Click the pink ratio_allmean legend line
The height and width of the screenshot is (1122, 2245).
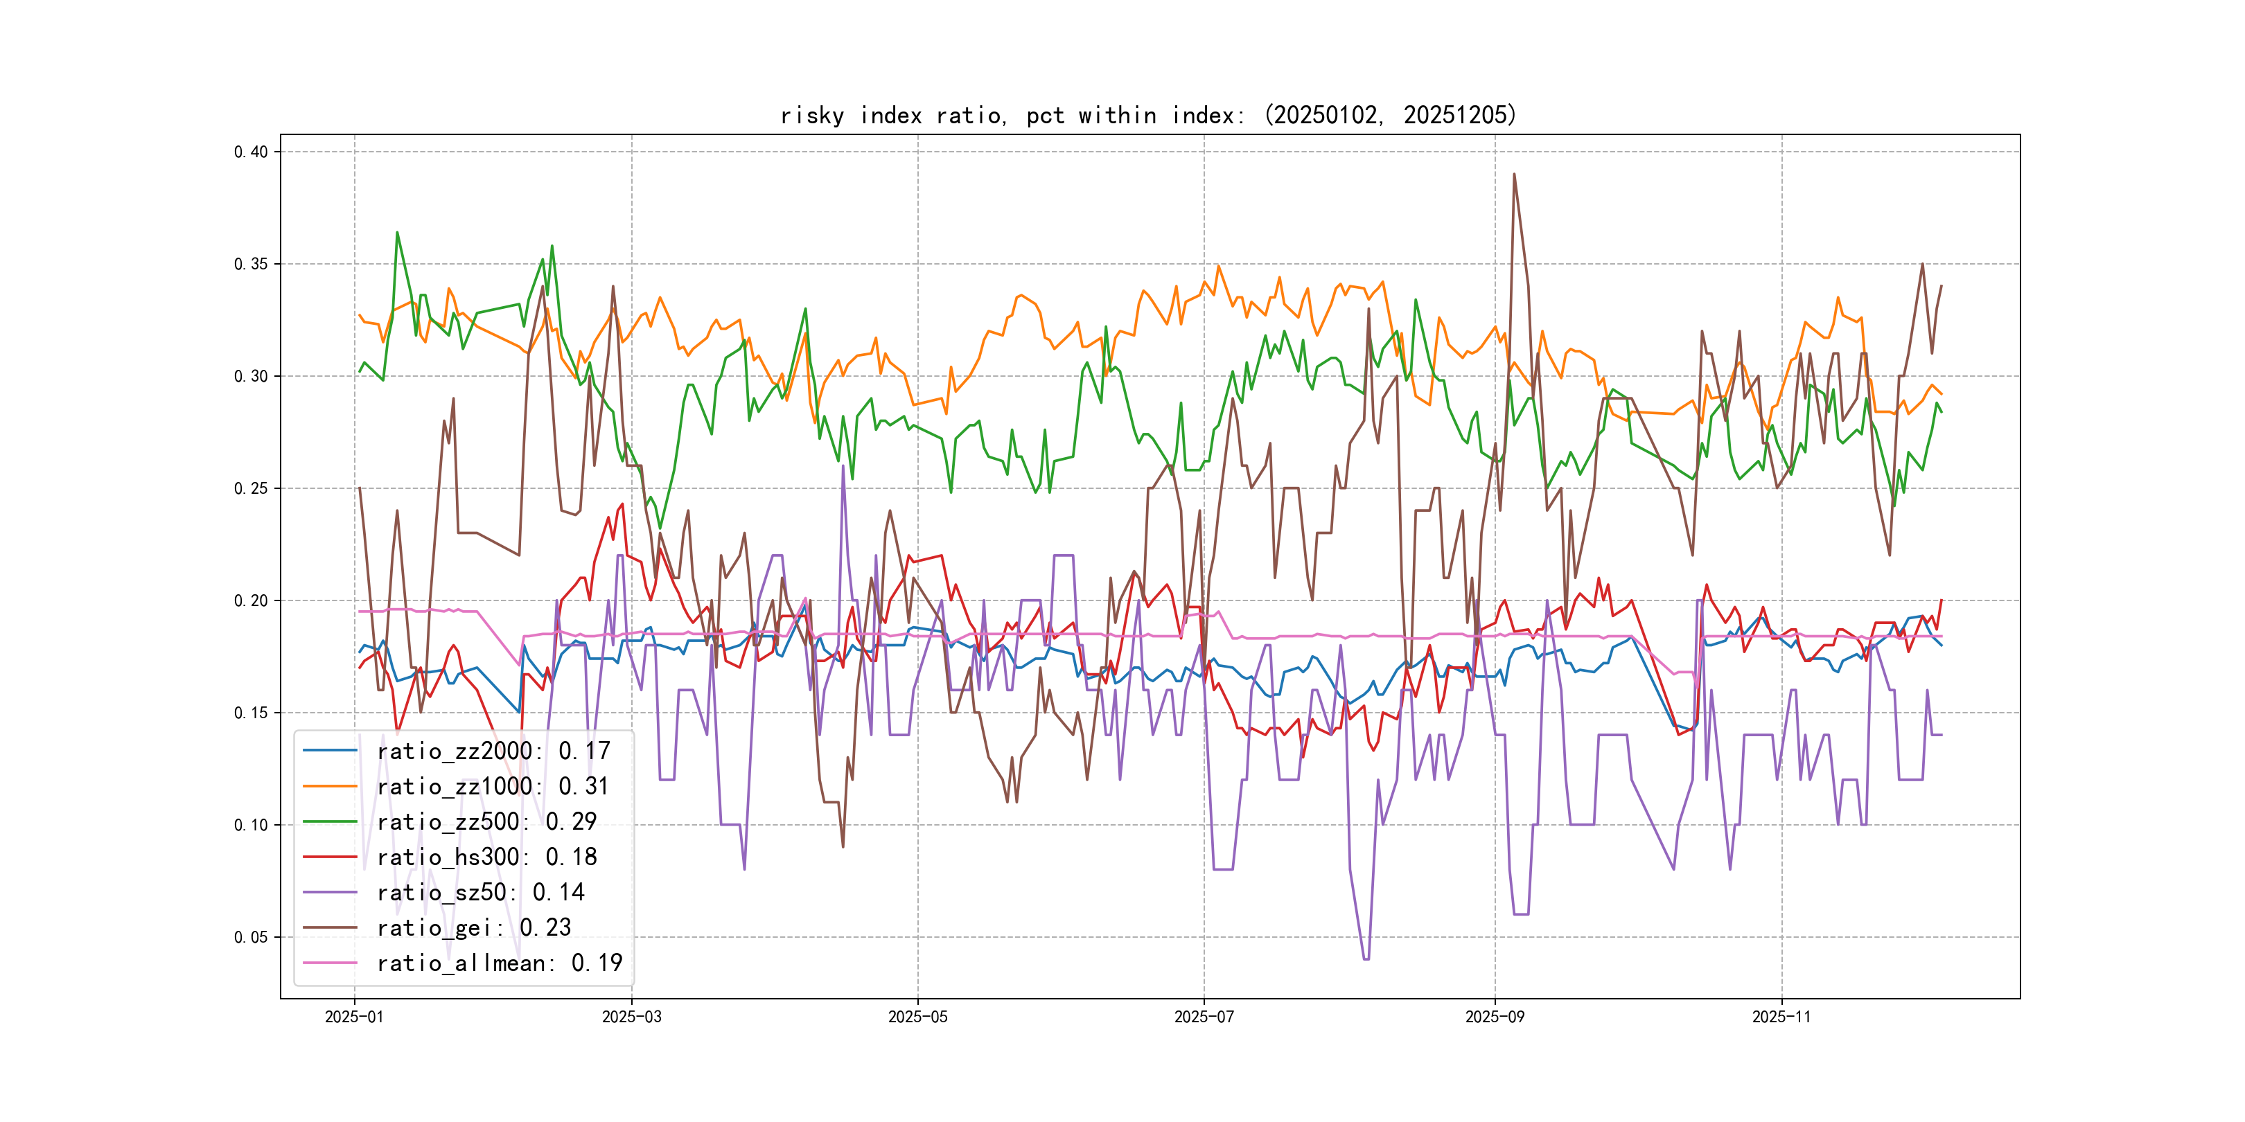[x=329, y=963]
